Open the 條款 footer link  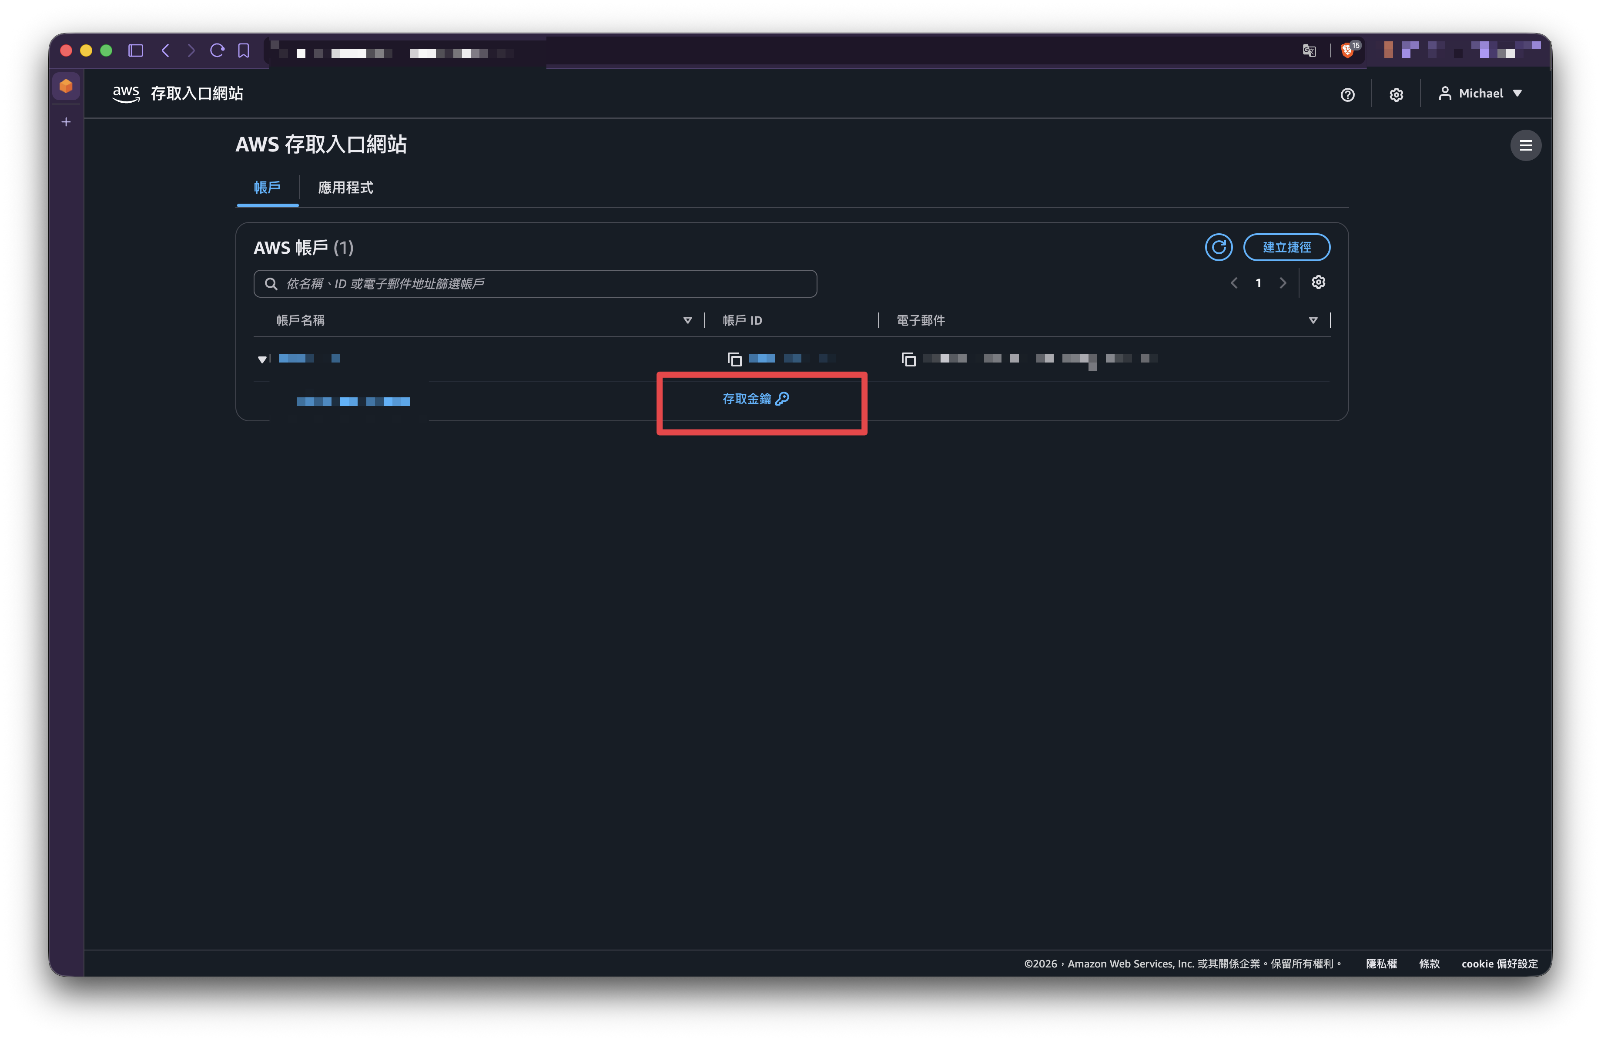[1430, 964]
